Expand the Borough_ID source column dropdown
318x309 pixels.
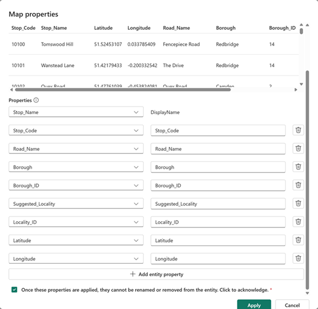[76, 185]
